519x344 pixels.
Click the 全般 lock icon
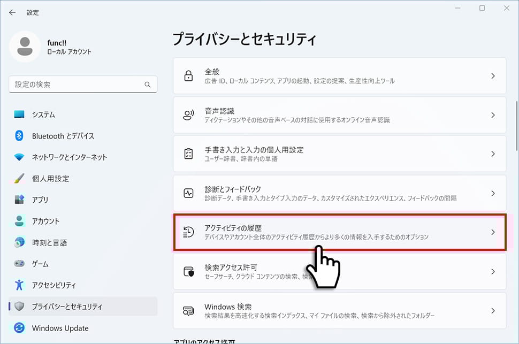tap(188, 76)
